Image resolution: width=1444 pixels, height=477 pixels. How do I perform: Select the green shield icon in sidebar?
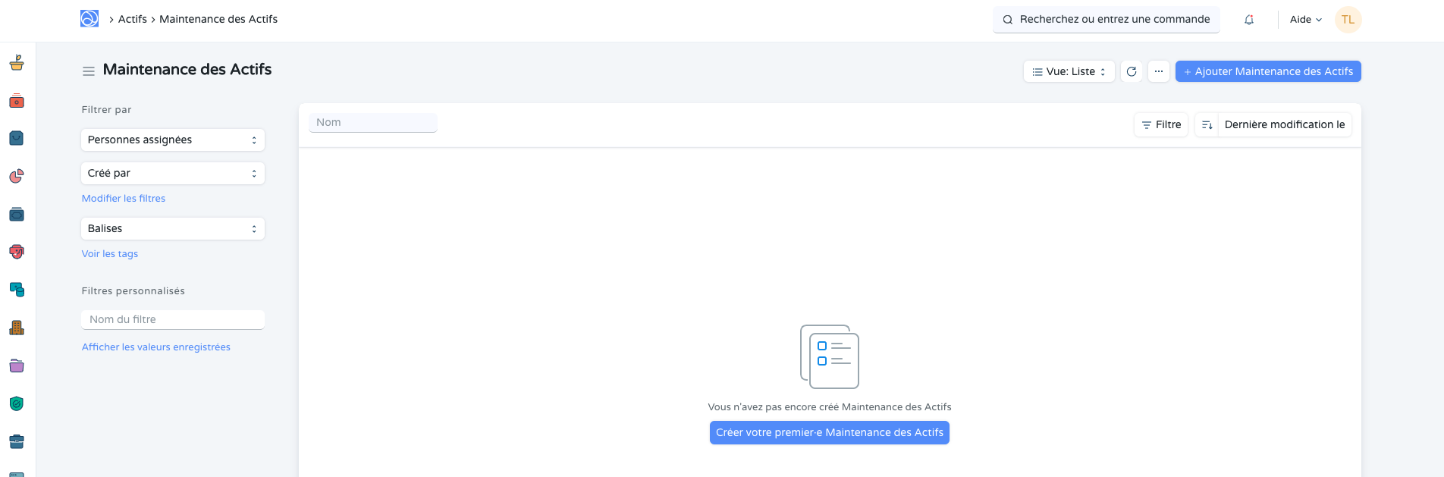pos(17,403)
